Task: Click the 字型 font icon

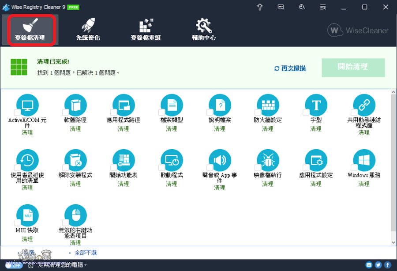Action: click(x=316, y=105)
